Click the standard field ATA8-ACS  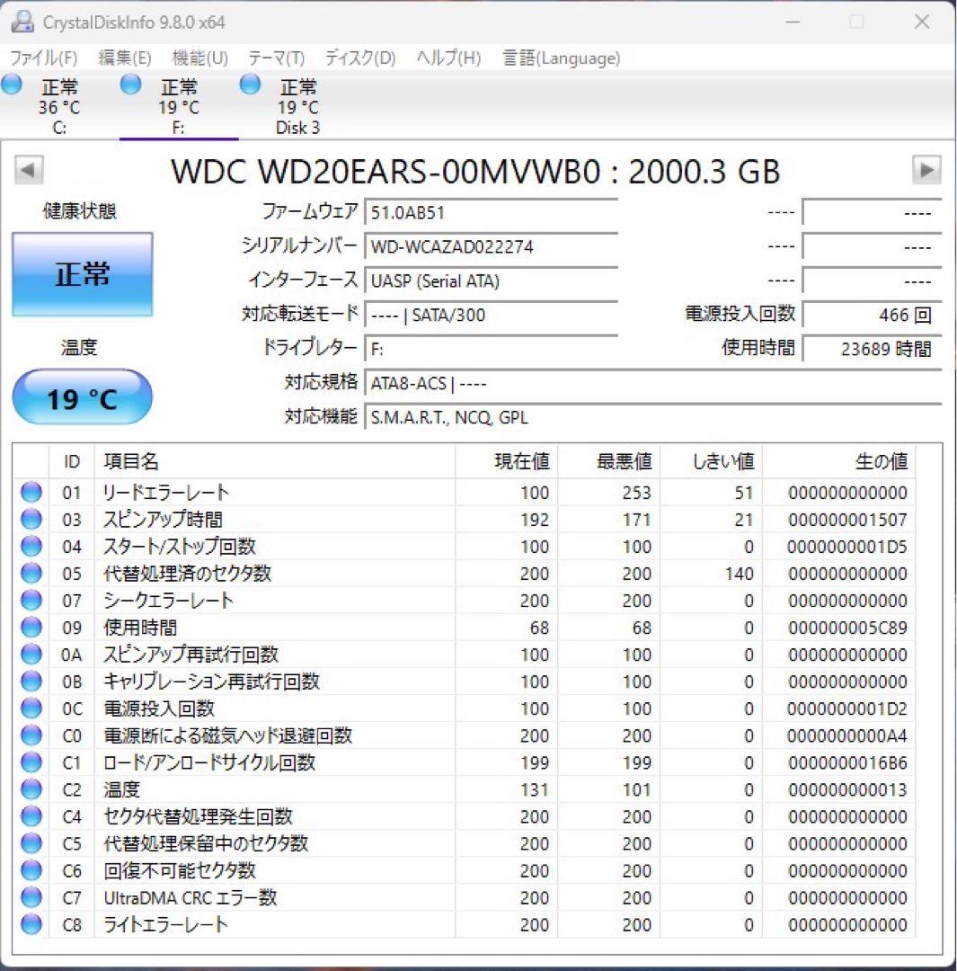click(x=653, y=383)
